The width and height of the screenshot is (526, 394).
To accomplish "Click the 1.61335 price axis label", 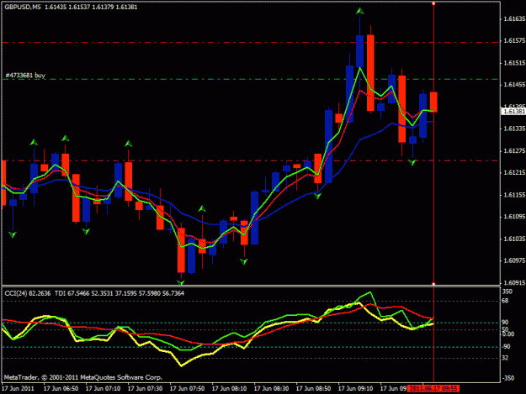I will click(514, 129).
